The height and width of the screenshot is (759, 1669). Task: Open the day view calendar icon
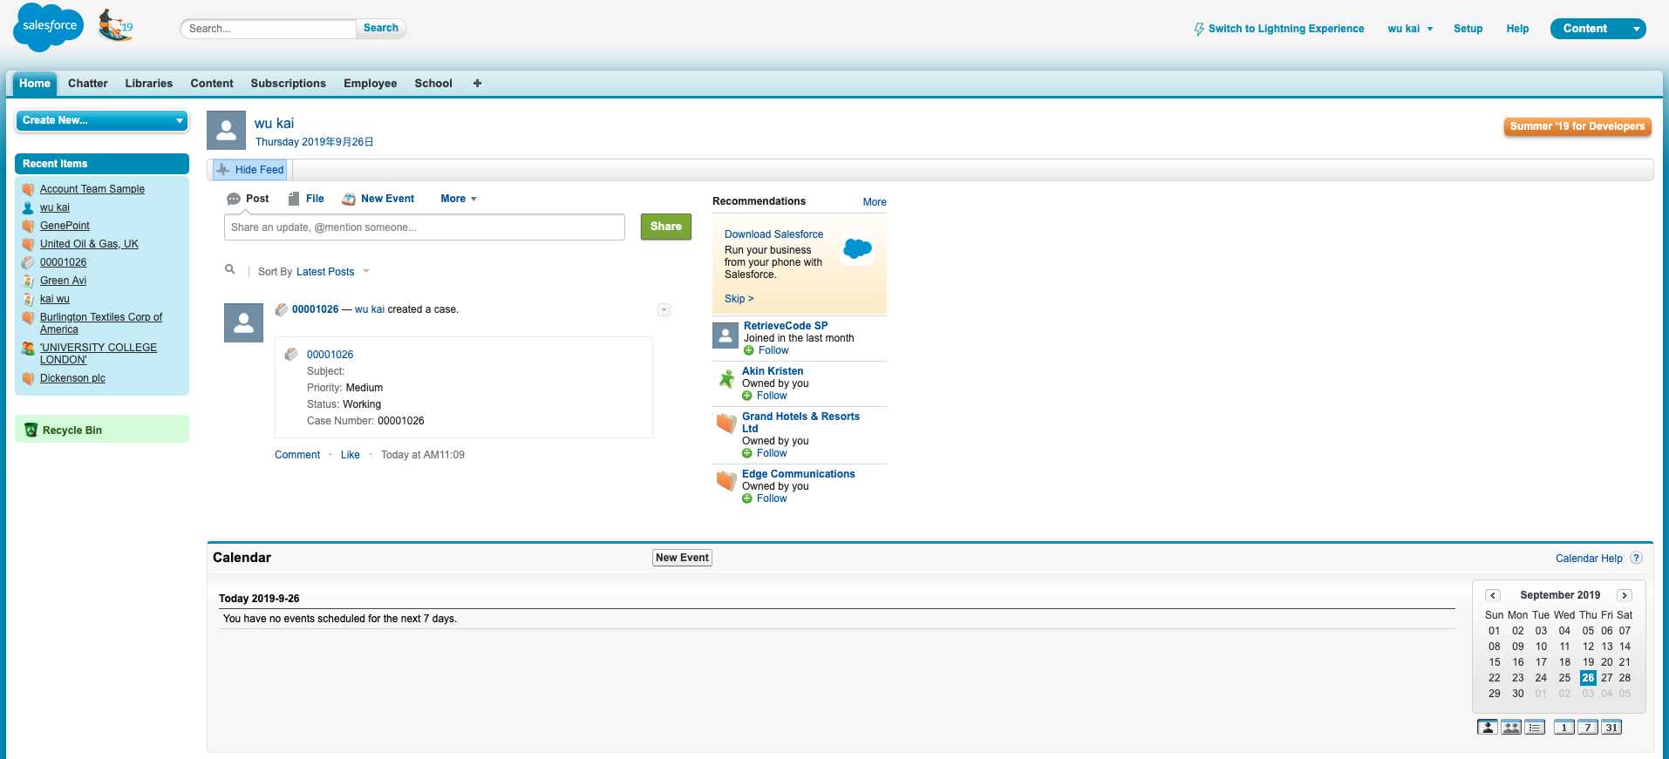1564,728
